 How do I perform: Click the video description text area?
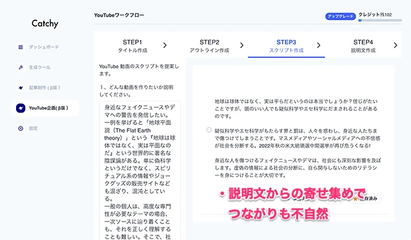[x=139, y=170]
